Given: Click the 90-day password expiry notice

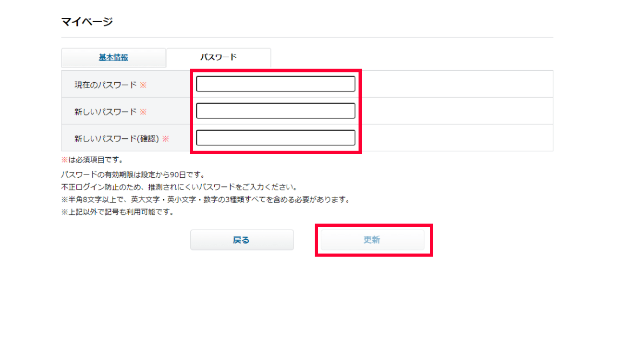Looking at the screenshot, I should pyautogui.click(x=132, y=175).
